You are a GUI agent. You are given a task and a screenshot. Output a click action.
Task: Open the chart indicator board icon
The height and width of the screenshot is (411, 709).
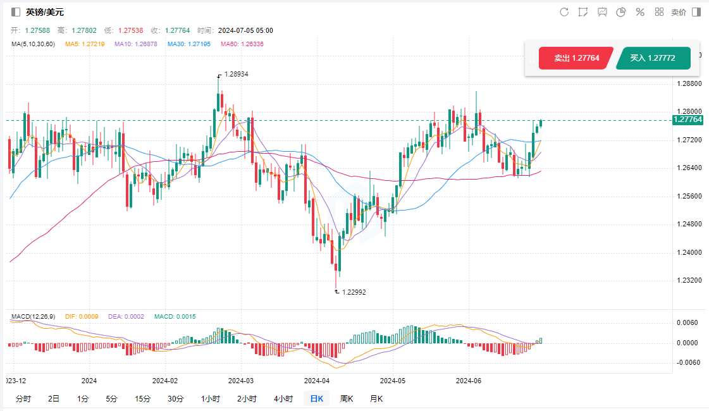[602, 12]
